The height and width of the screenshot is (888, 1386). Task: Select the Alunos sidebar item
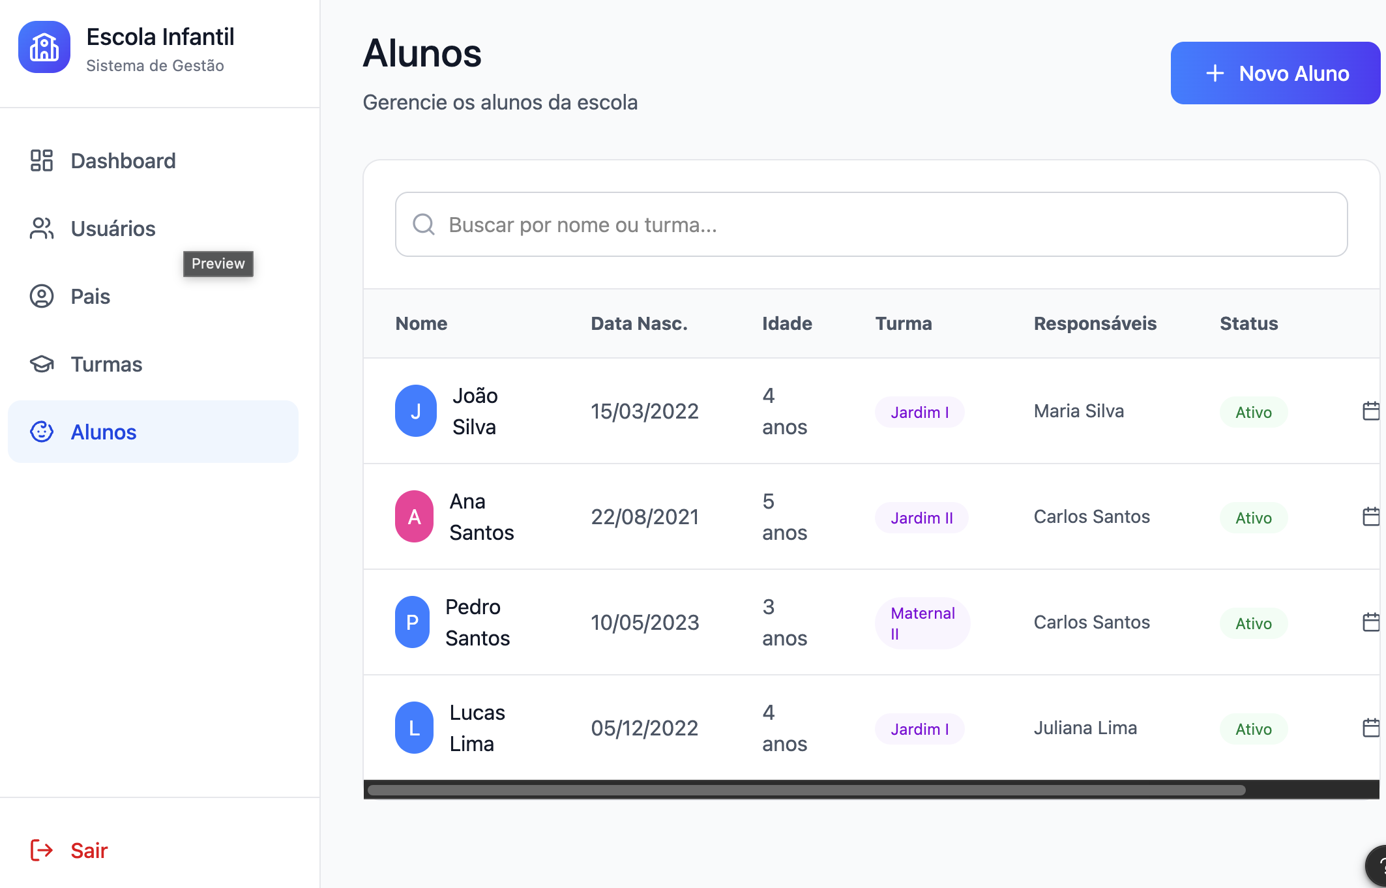(153, 432)
